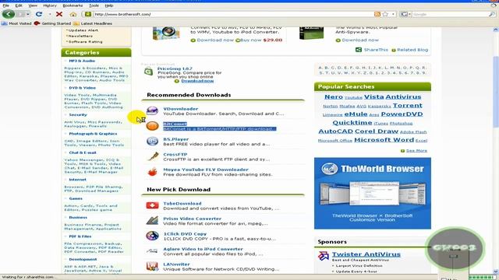Viewport: 499px width, 280px height.
Task: Open the Home page icon
Action: [73, 14]
